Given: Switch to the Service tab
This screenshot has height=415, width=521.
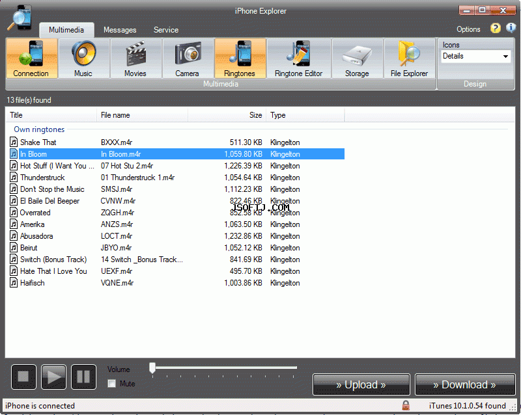Looking at the screenshot, I should coord(166,30).
